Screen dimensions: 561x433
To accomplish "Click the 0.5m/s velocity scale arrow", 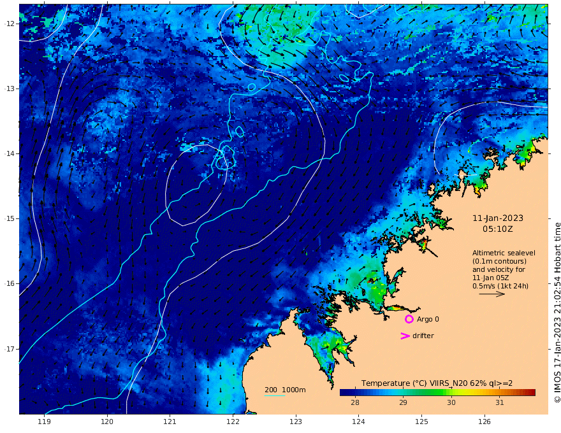I will click(492, 294).
